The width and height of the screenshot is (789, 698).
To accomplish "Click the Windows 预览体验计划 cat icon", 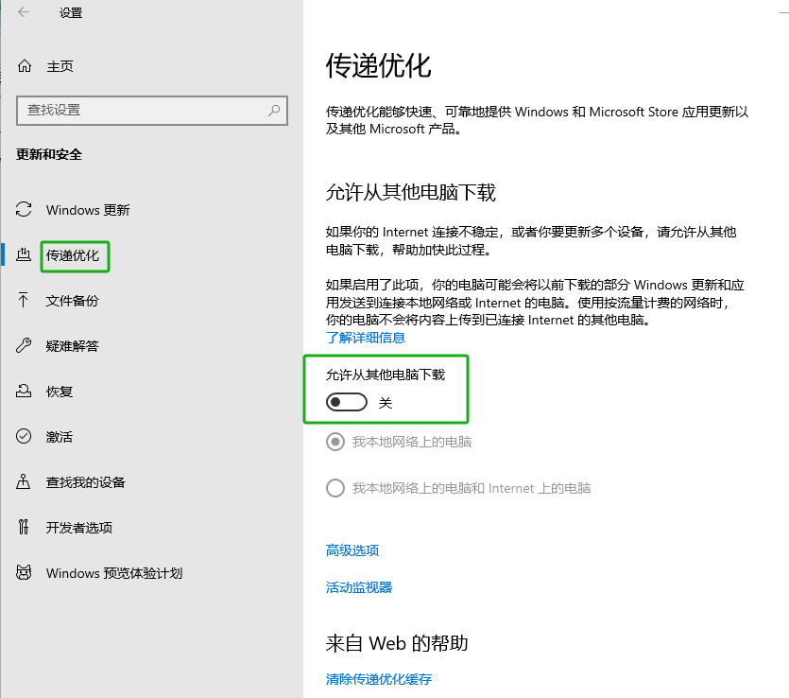I will tap(25, 573).
